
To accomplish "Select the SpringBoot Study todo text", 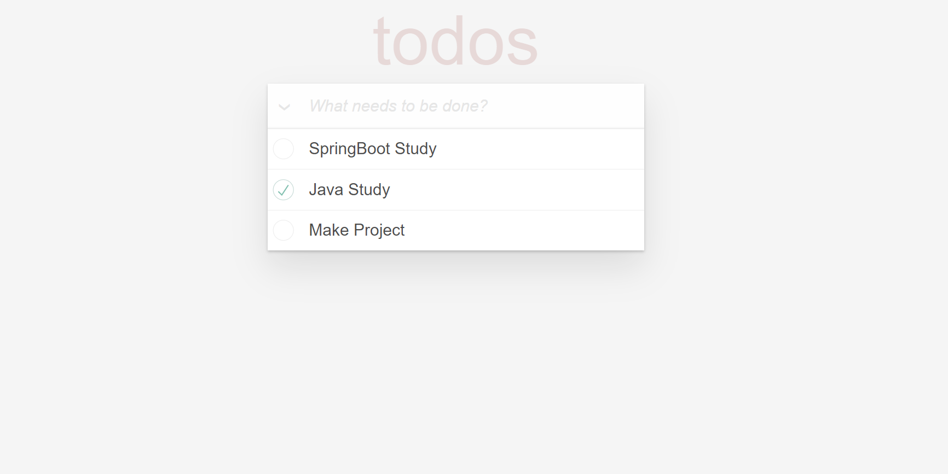I will tap(373, 149).
